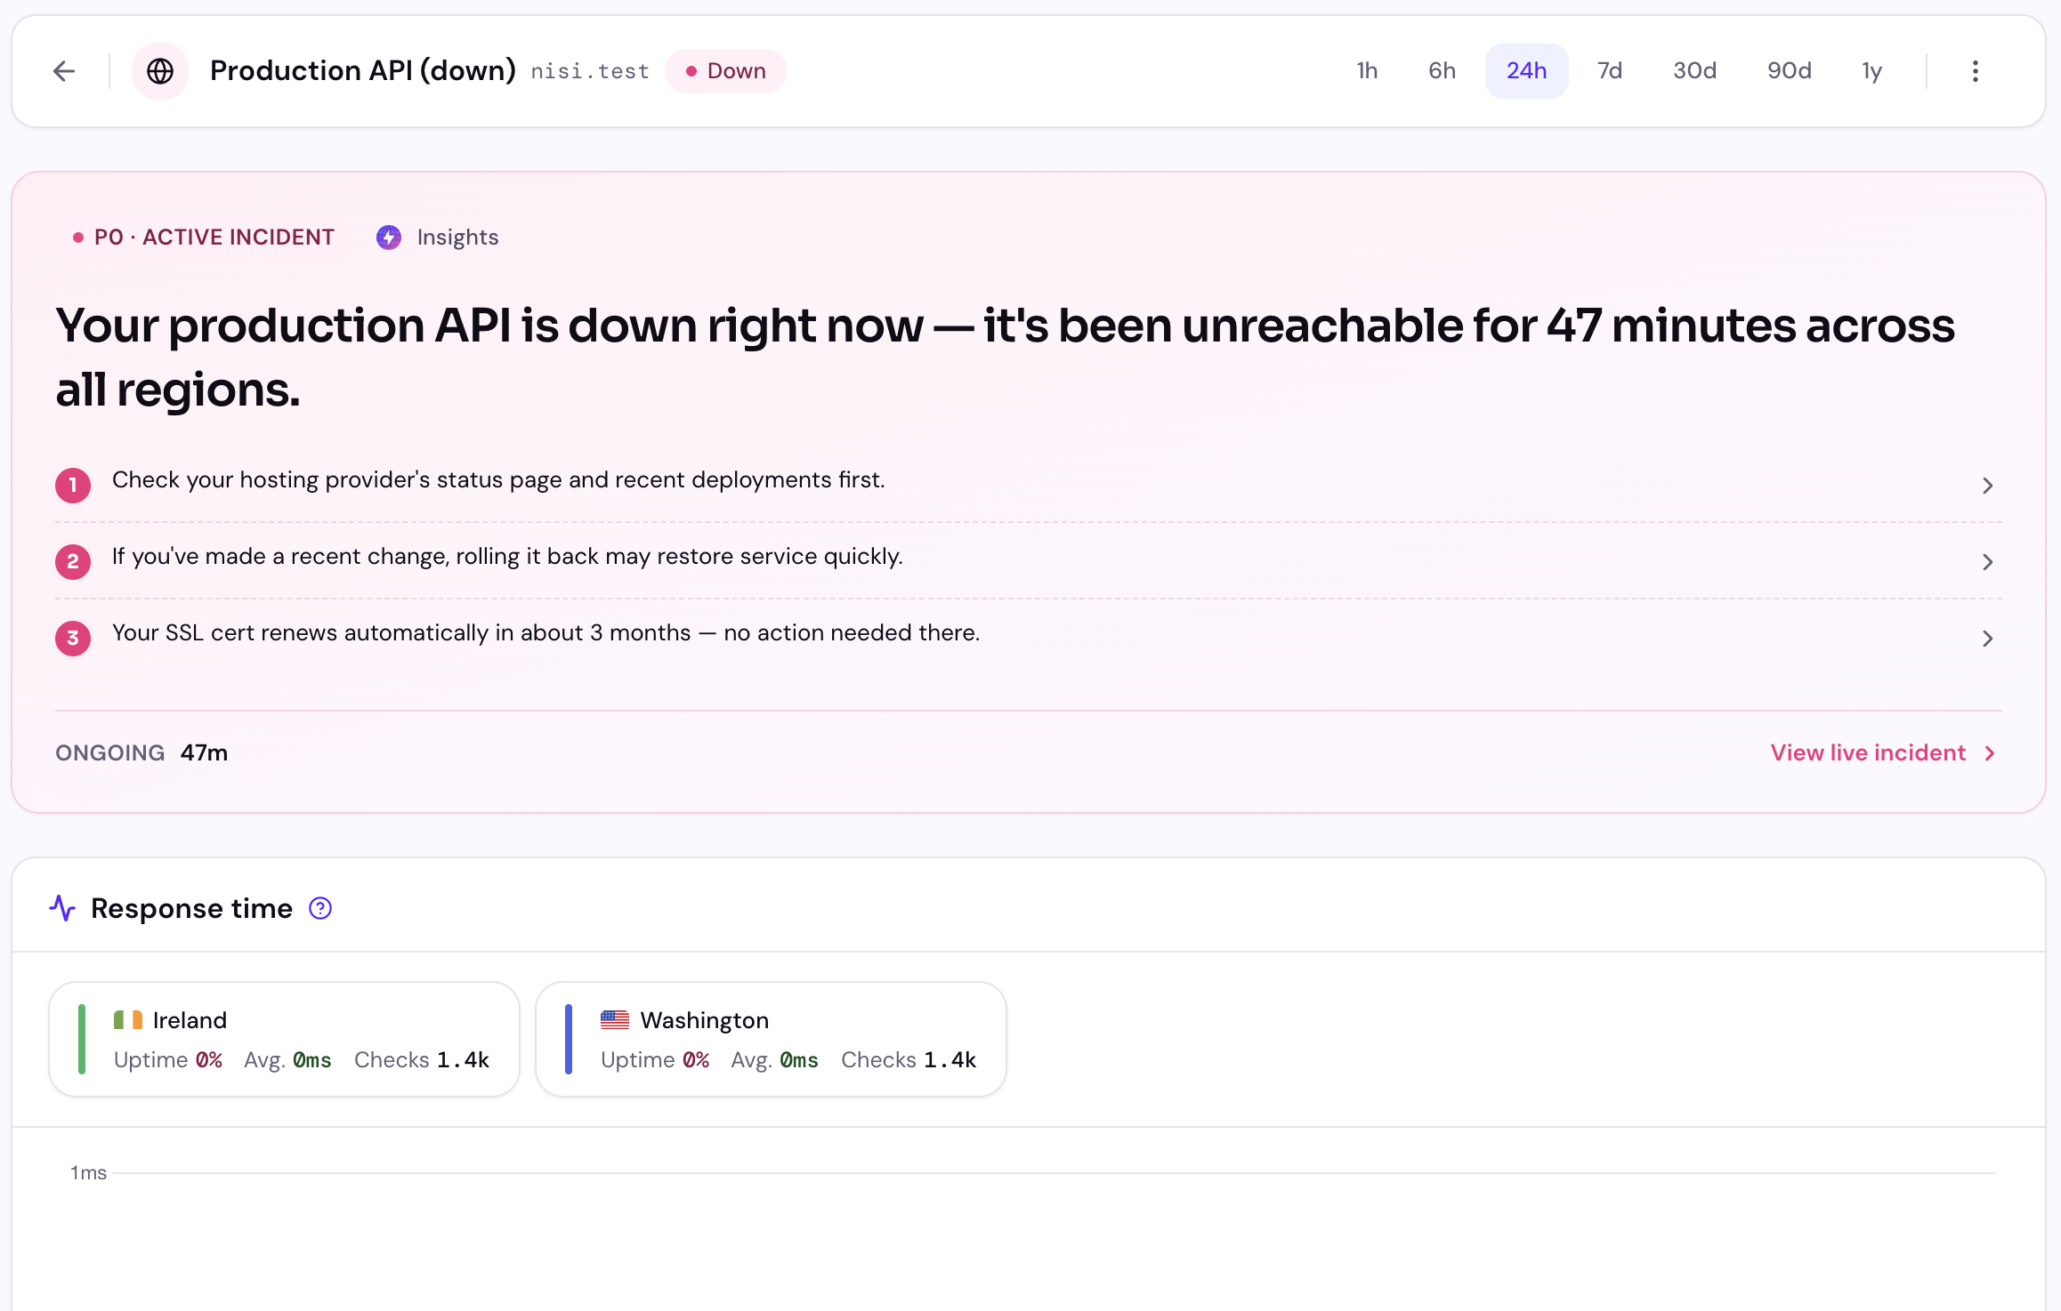The width and height of the screenshot is (2061, 1311).
Task: Expand the rollback recent change suggestion
Action: 1029,561
